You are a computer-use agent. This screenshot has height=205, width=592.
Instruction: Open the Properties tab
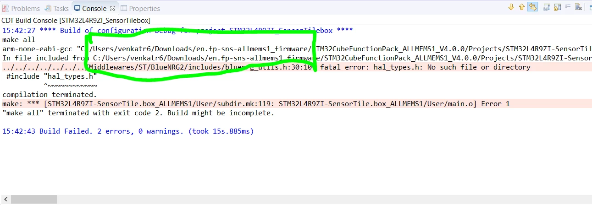pyautogui.click(x=140, y=8)
